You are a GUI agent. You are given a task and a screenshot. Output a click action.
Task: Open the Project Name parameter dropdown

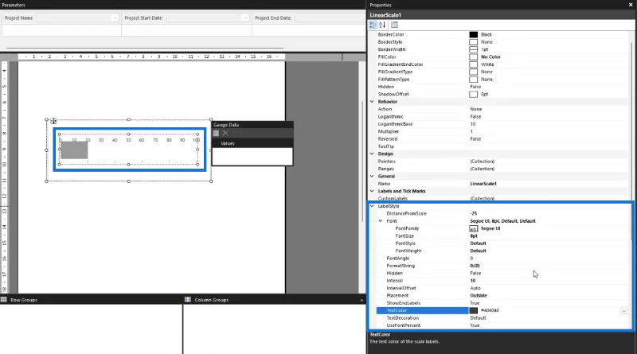(x=115, y=18)
